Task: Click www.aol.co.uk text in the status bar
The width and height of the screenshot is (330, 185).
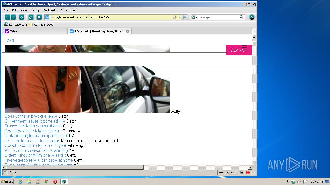Action: coord(228,172)
